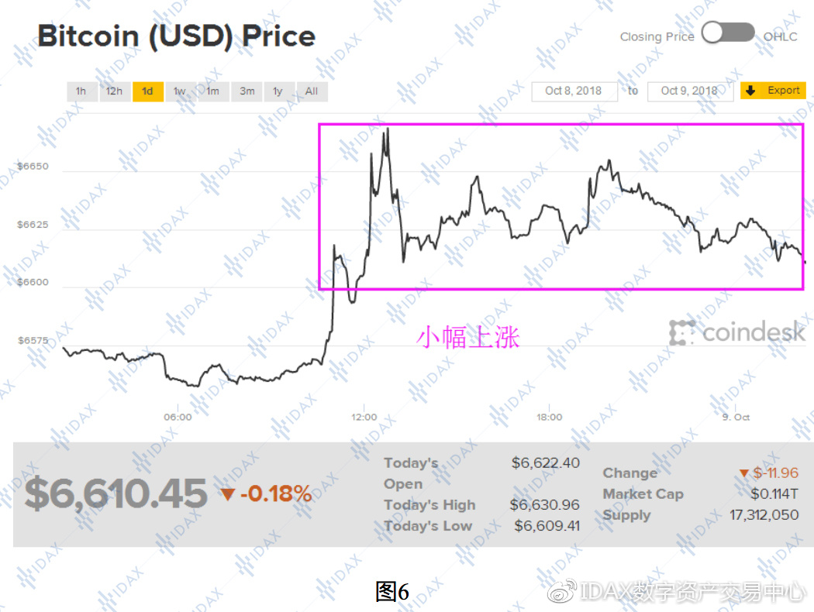
Task: Toggle the Closing Price / OHLC switch
Action: [x=727, y=33]
